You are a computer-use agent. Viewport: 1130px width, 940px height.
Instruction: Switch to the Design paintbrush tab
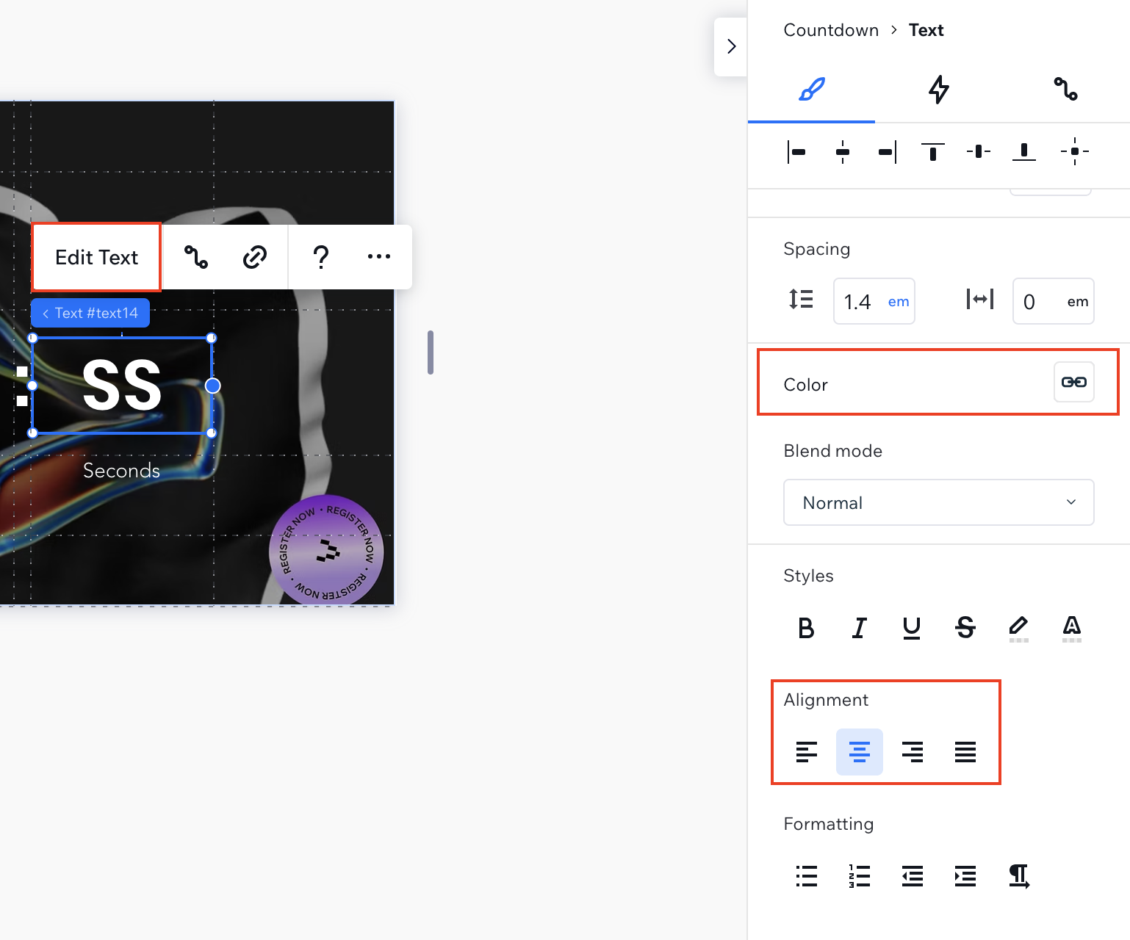click(811, 90)
